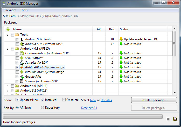Check the Sources for Android SDK checkbox
The image size is (181, 127).
tap(17, 81)
